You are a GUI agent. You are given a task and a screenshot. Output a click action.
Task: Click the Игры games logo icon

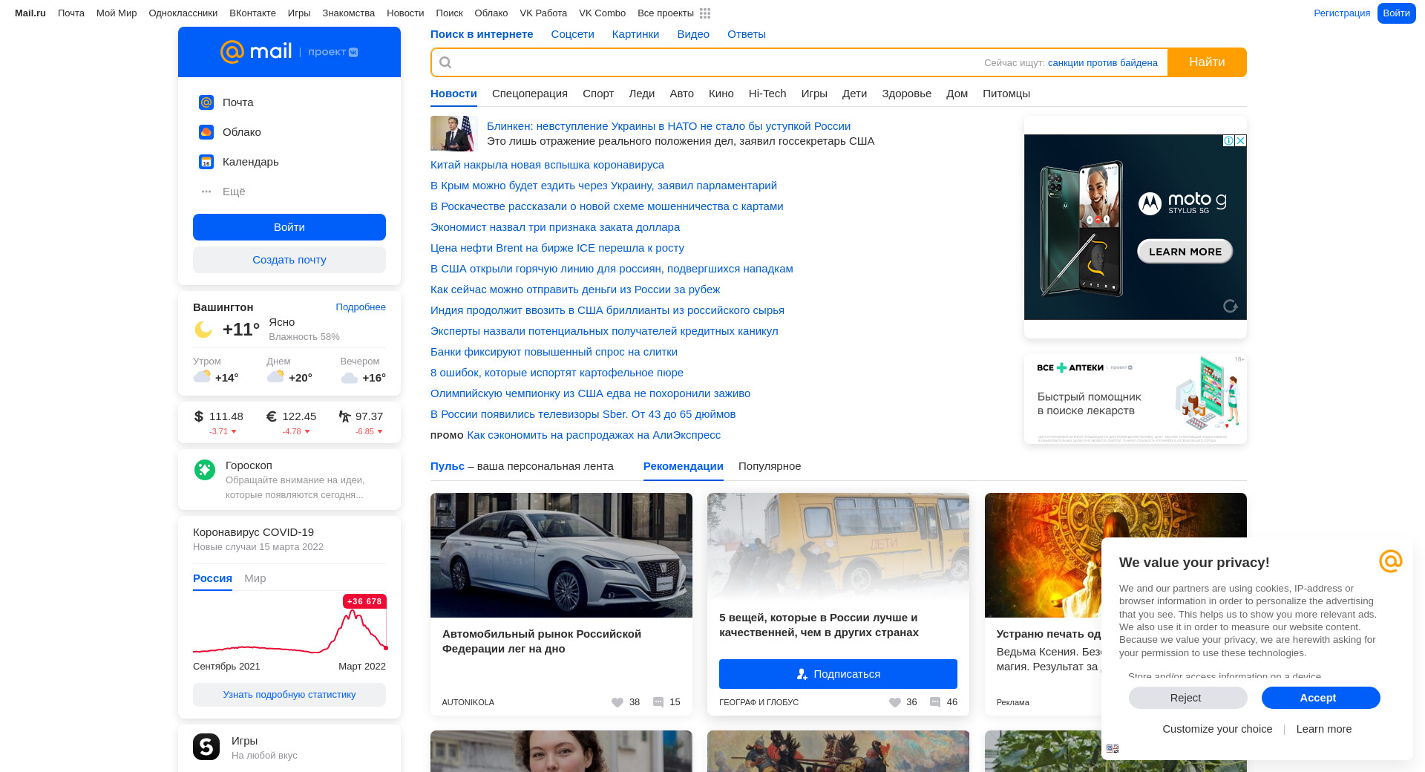click(206, 747)
